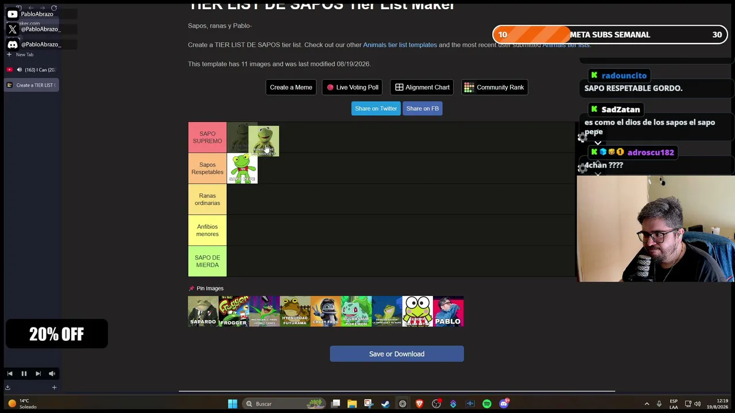Viewport: 735px width, 413px height.
Task: Mute media player volume icon
Action: coord(52,373)
